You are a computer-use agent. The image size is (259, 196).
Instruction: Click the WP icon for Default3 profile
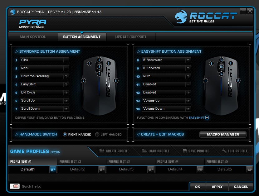151,170
